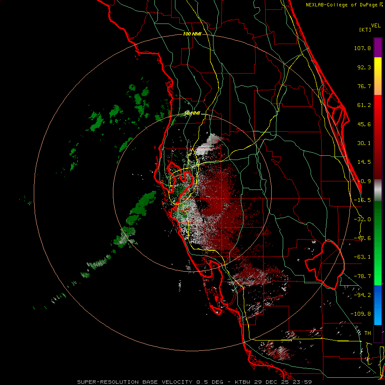
Task: Pick the gray segment of velocity color bar
Action: tap(378, 190)
